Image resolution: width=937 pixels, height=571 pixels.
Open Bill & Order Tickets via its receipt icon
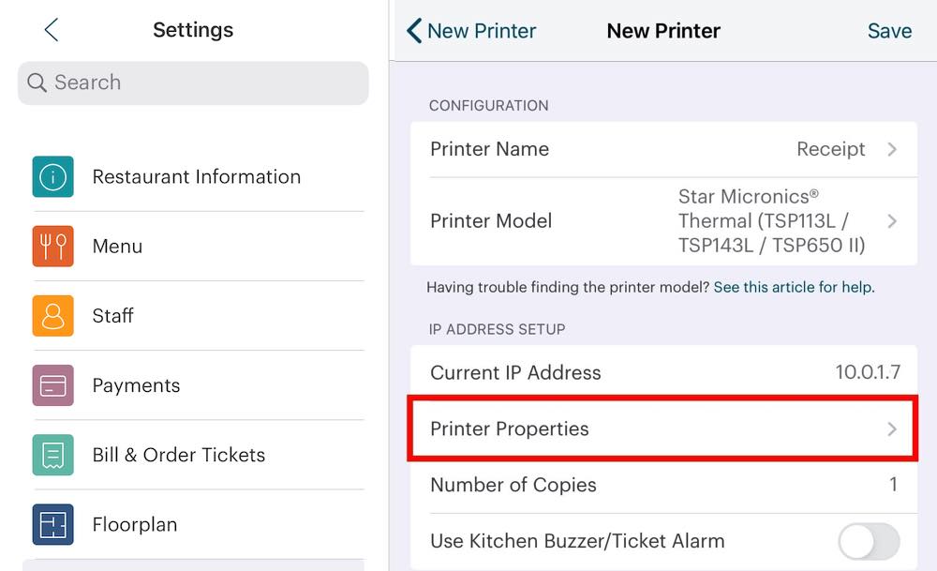coord(52,455)
